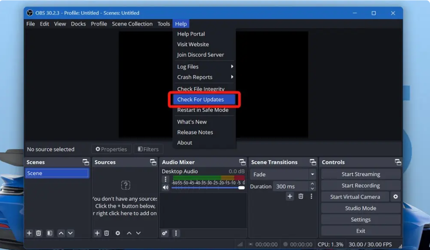430x250 pixels.
Task: Pop out the Controls dock
Action: pos(398,162)
